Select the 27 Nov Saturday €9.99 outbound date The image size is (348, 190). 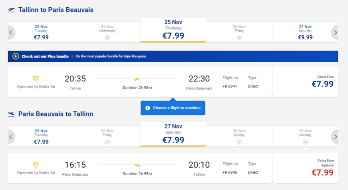coord(305,32)
